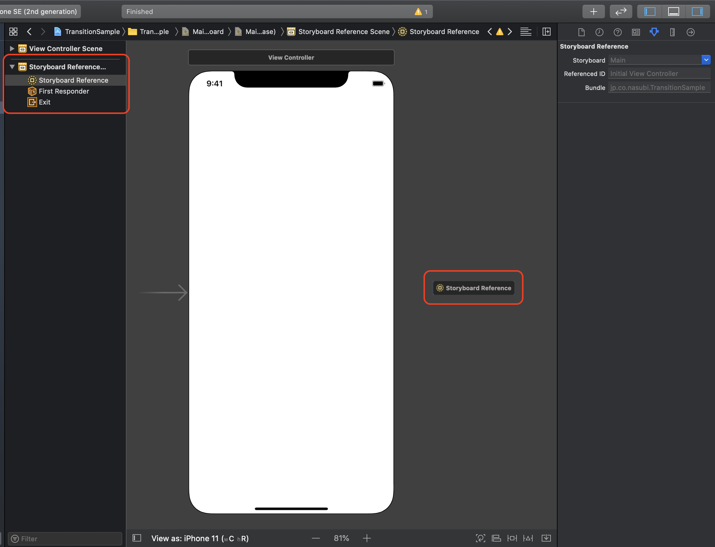Click the Library plus button
The height and width of the screenshot is (547, 715).
(593, 12)
